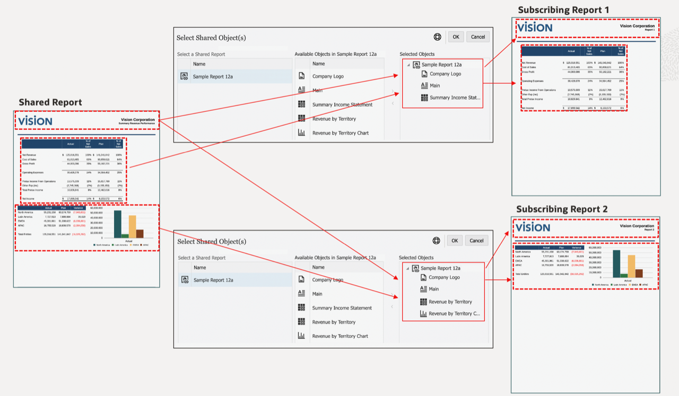Click the shared report icon beside Sample Report 12a
The height and width of the screenshot is (396, 679).
(x=185, y=76)
